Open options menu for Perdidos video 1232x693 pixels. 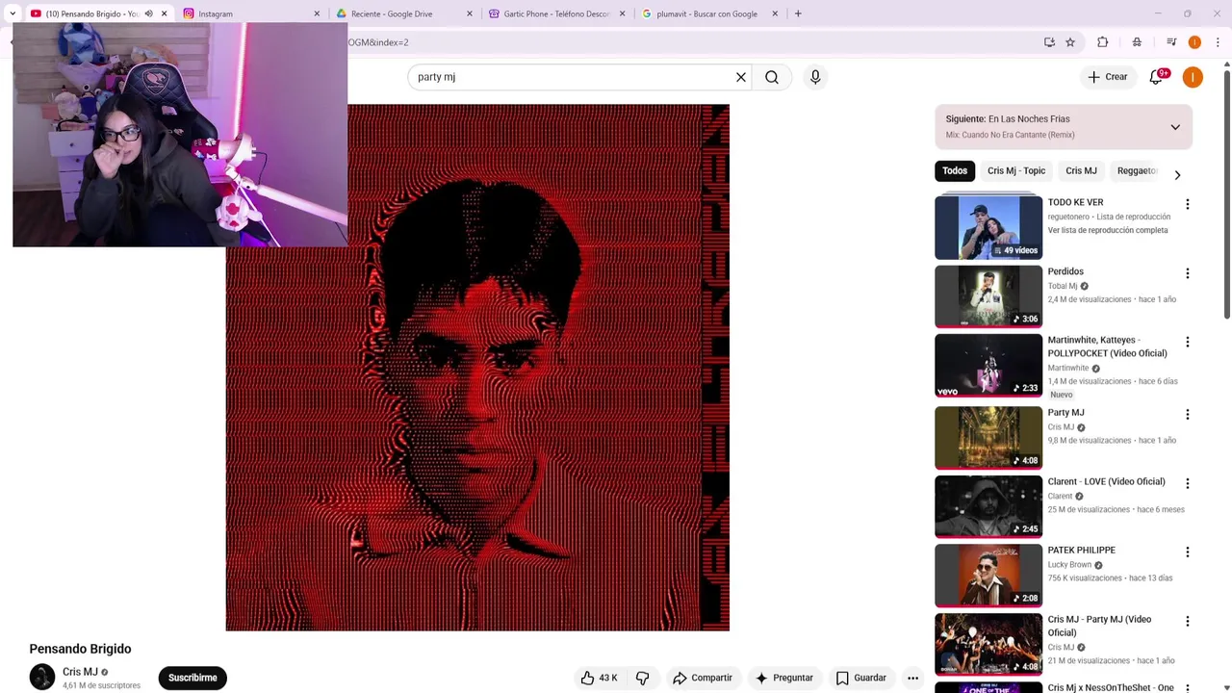pos(1188,273)
